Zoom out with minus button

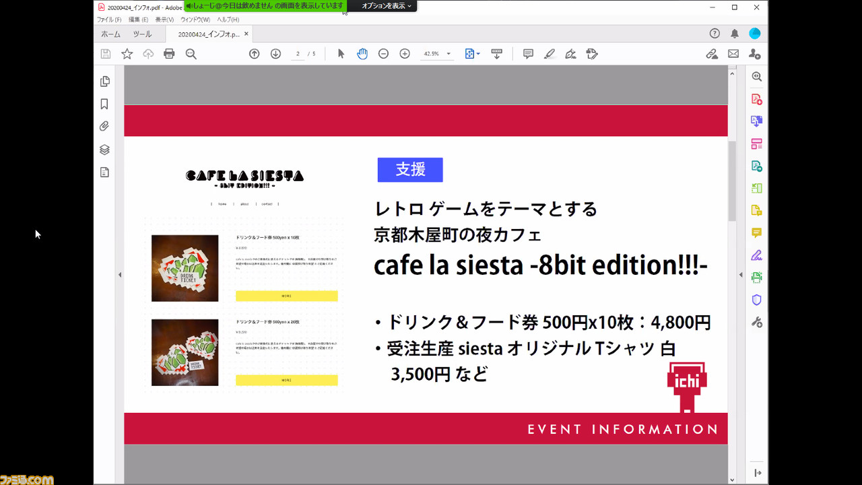(383, 54)
